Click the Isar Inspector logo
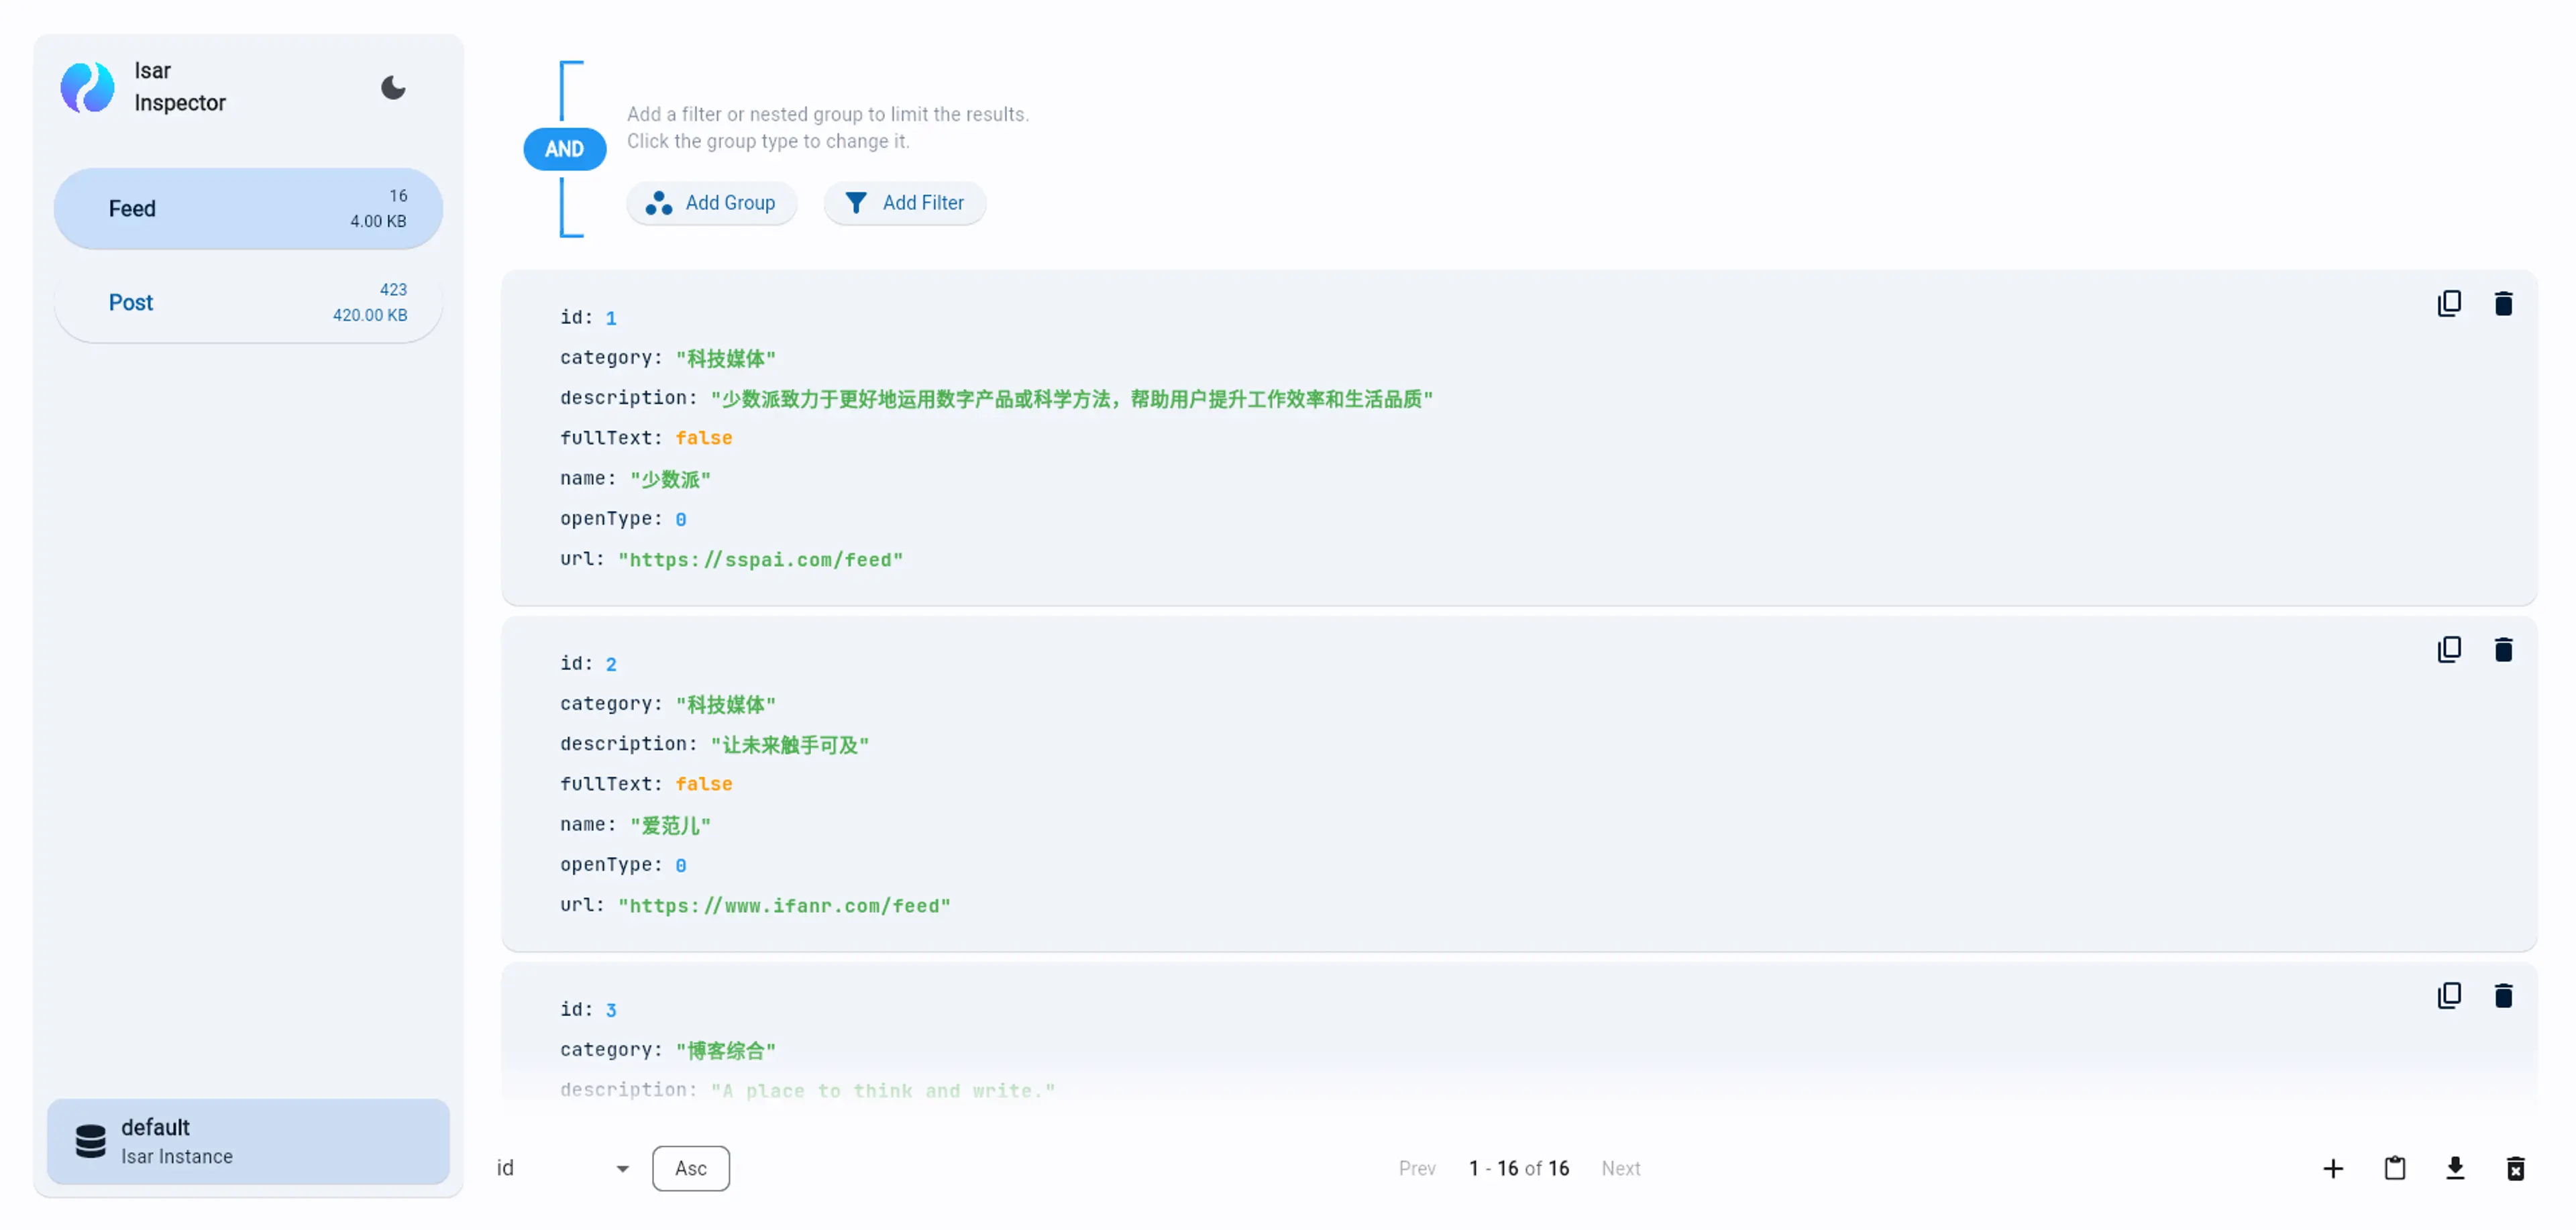 [x=87, y=88]
